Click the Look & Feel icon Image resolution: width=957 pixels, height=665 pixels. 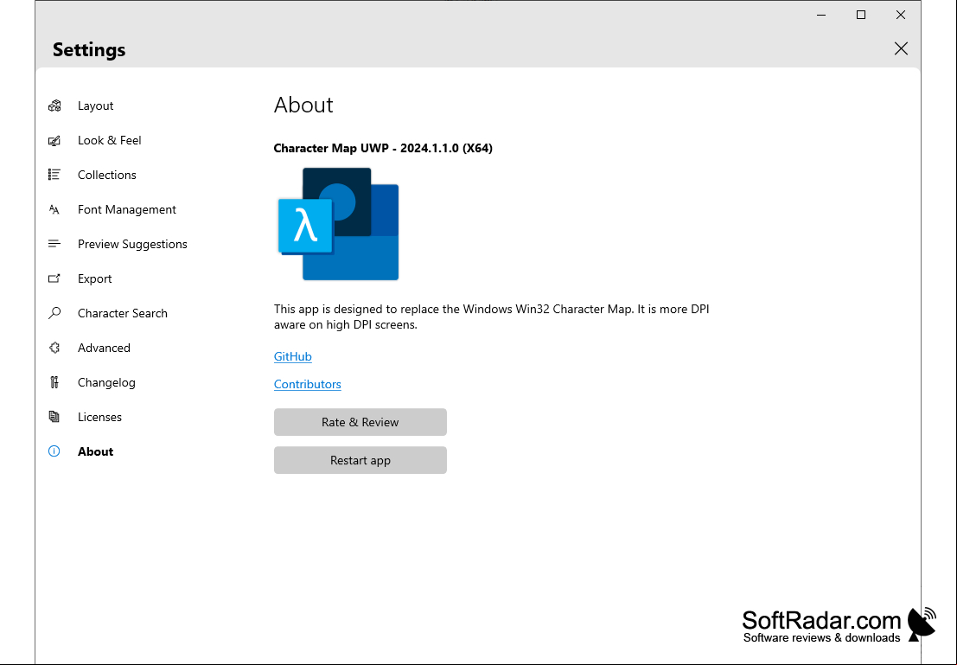point(54,140)
